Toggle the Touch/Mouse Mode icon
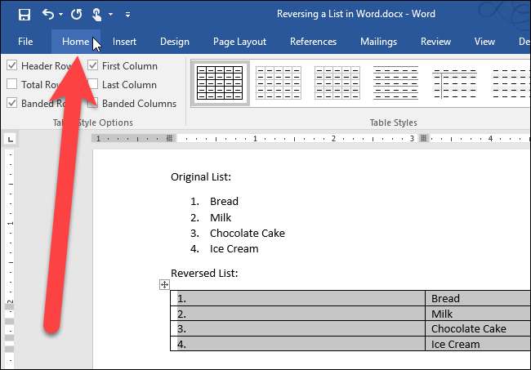 click(x=98, y=14)
